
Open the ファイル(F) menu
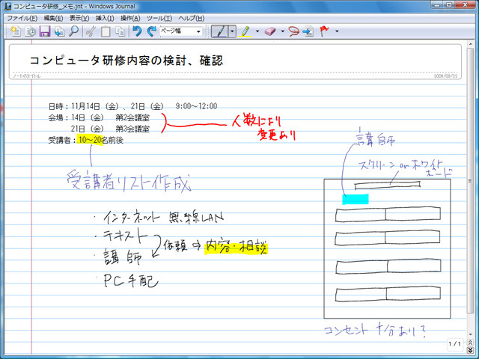[x=22, y=18]
